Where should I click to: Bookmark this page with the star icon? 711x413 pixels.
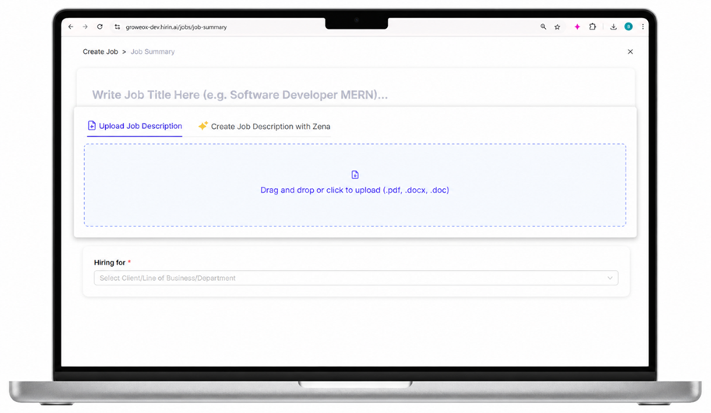[x=558, y=26]
